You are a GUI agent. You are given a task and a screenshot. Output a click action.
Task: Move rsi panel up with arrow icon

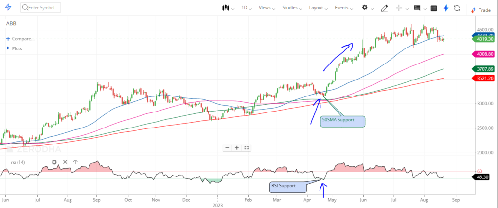75,162
